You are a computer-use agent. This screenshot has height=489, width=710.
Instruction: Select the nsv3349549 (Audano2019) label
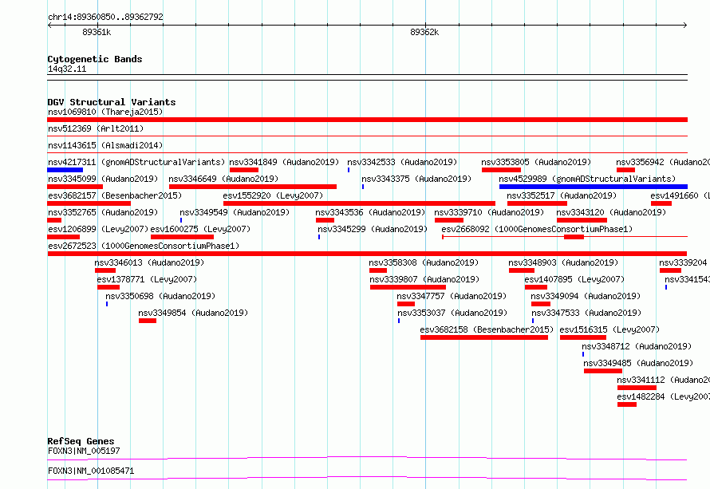234,212
